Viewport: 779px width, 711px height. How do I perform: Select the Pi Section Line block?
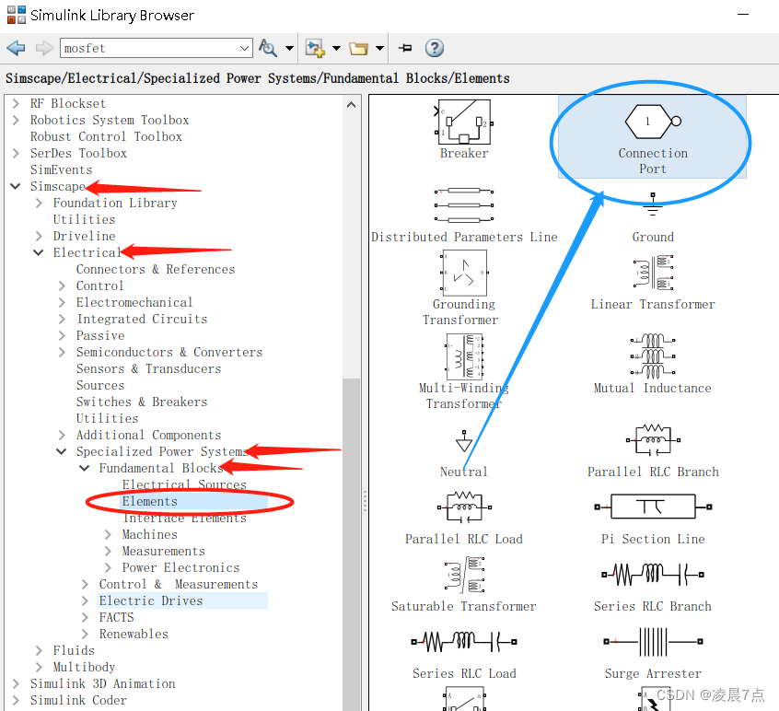click(x=653, y=507)
